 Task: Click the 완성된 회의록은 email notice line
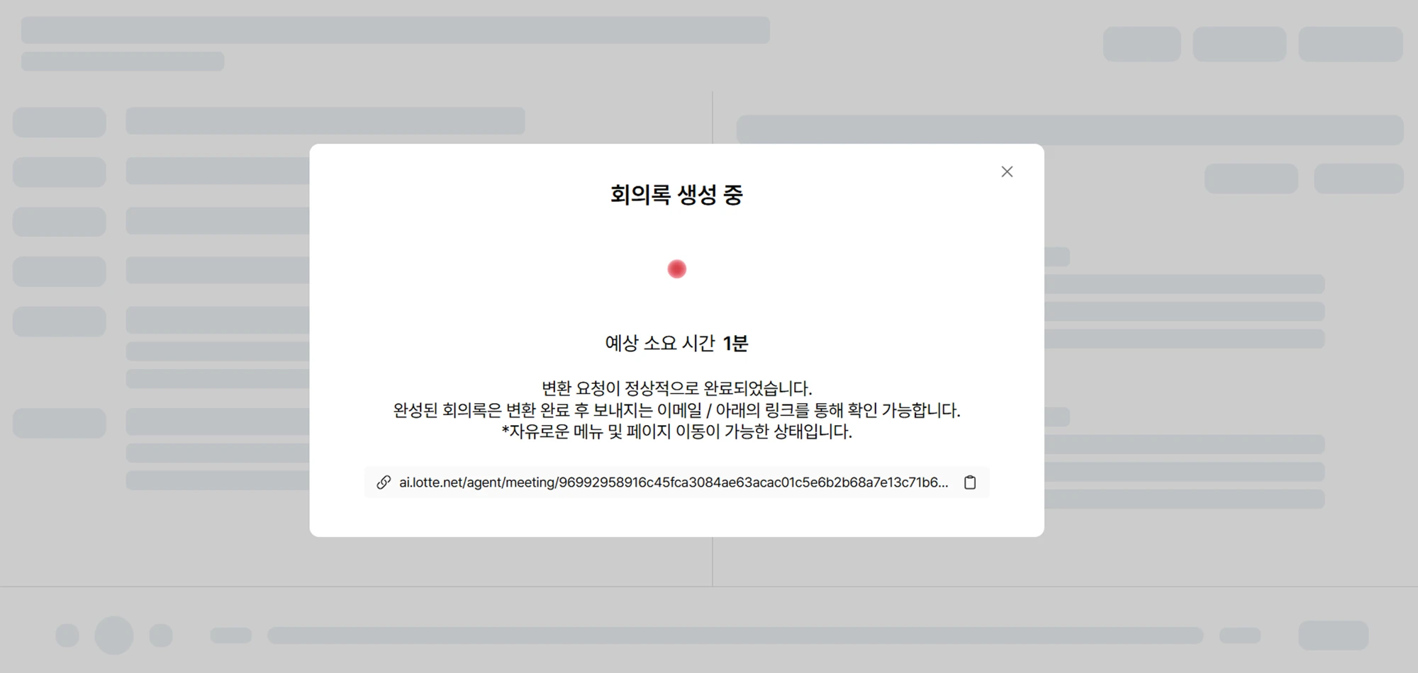pyautogui.click(x=676, y=410)
